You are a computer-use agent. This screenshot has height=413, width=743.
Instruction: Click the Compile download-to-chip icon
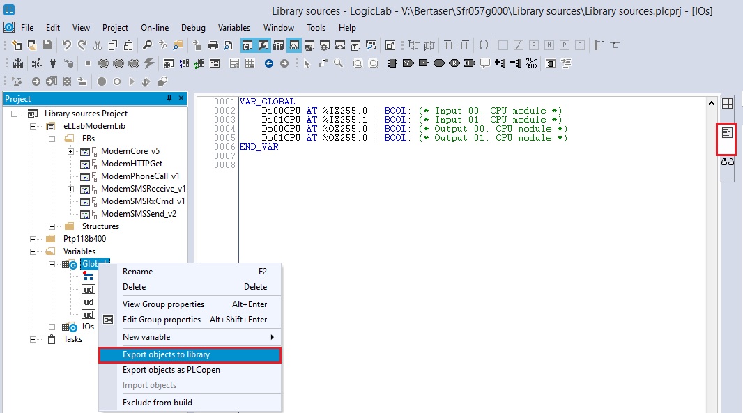(x=18, y=63)
